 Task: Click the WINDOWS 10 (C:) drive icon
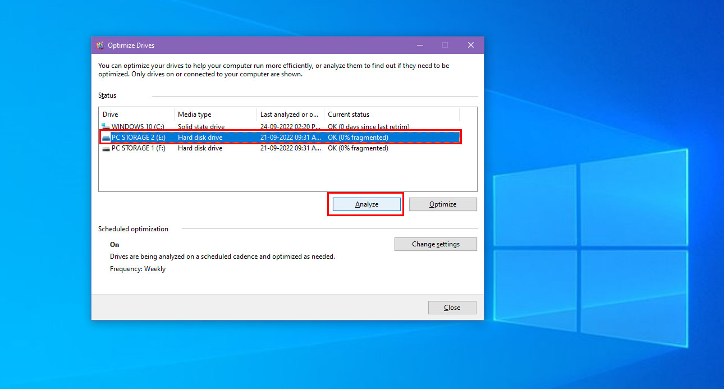pyautogui.click(x=106, y=127)
